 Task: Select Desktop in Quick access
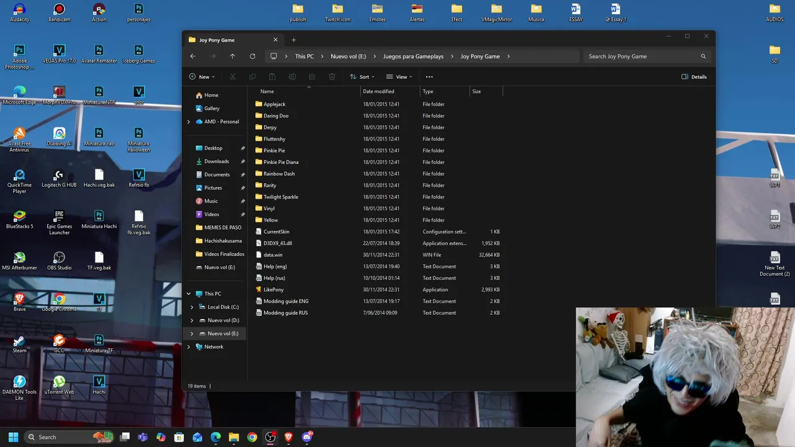coord(213,148)
